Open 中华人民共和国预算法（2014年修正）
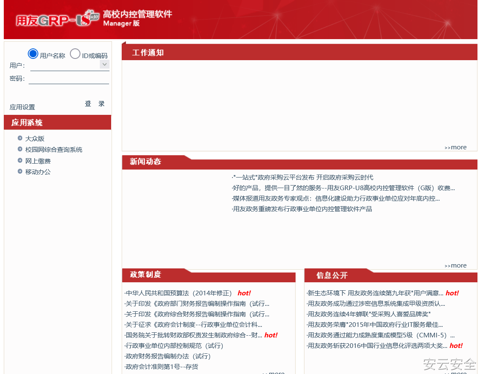The width and height of the screenshot is (480, 374). (x=178, y=293)
